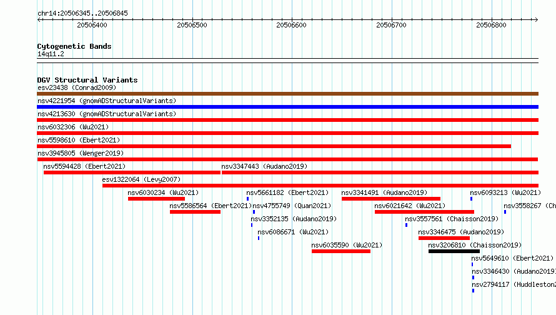Click the DGV Structural Variants track title
Image resolution: width=556 pixels, height=315 pixels.
[87, 80]
